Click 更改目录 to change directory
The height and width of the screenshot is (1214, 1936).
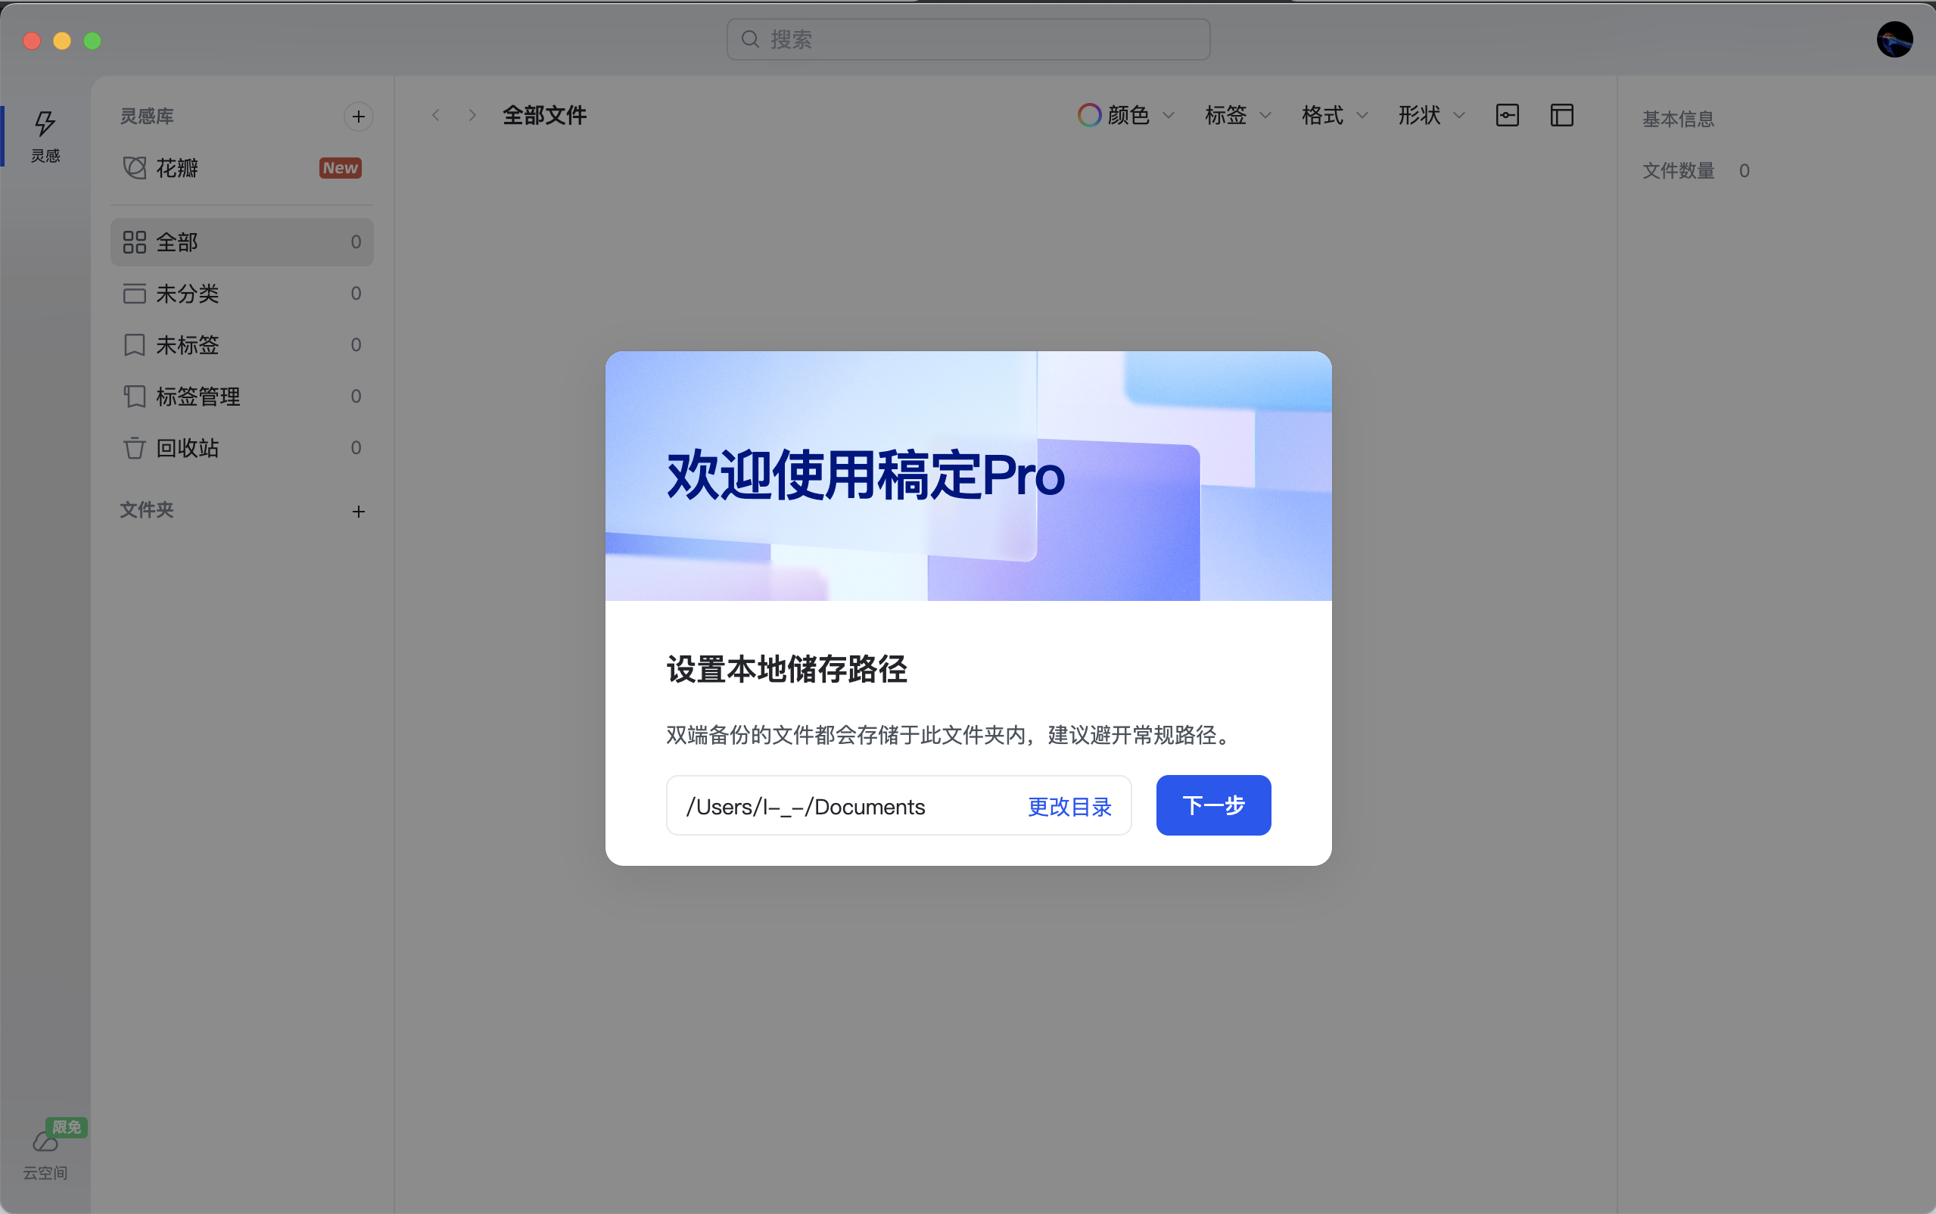1069,806
